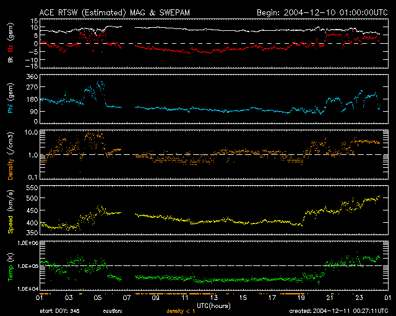Click the '21' hour label on time axis

pyautogui.click(x=330, y=297)
